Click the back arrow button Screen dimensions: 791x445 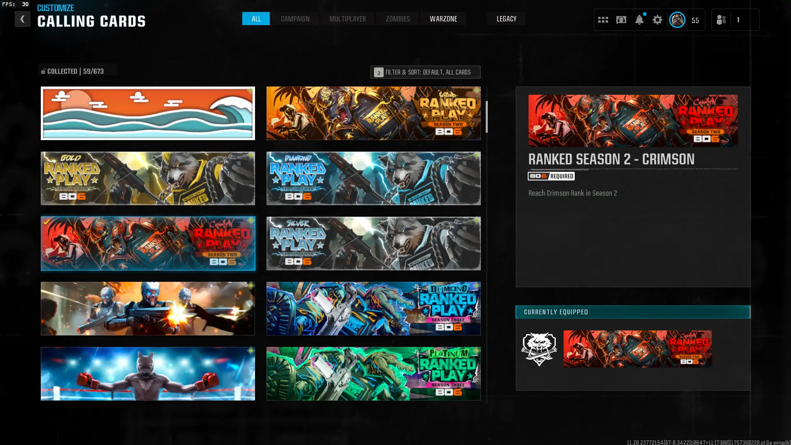click(x=22, y=19)
